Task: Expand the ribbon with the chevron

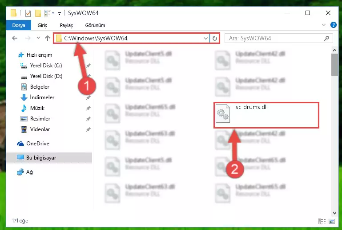Action: 324,25
